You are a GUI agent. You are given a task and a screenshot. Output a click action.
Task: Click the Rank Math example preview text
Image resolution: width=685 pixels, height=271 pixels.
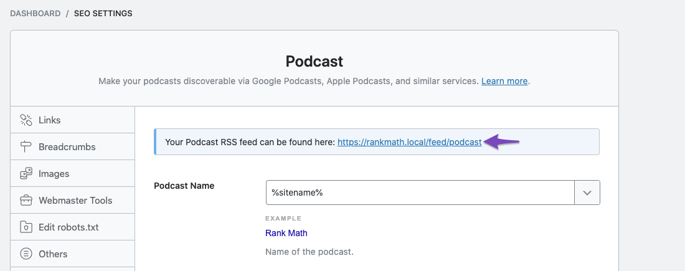click(x=286, y=233)
